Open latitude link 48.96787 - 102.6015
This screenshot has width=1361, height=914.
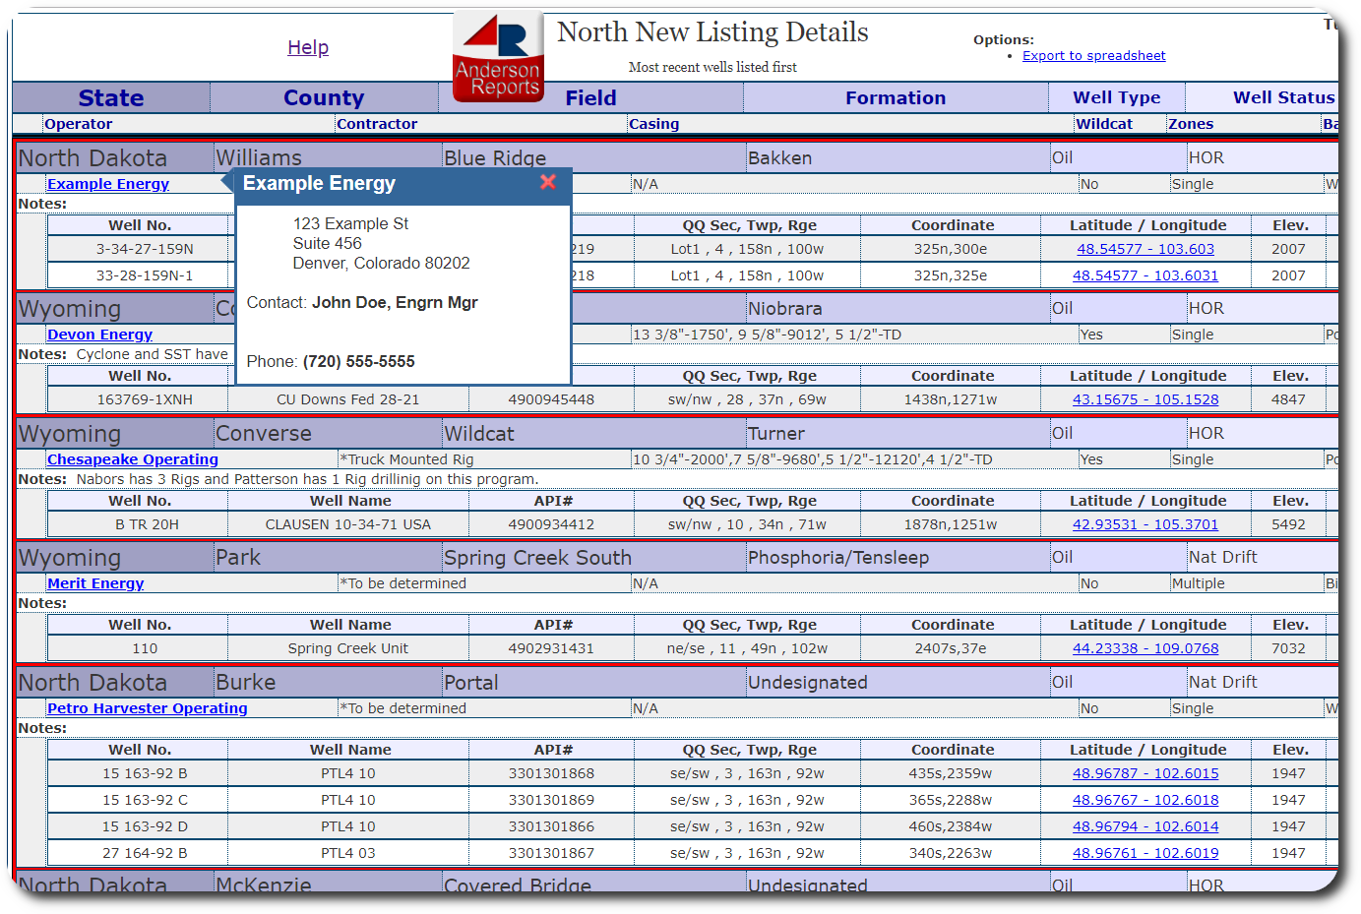point(1144,772)
